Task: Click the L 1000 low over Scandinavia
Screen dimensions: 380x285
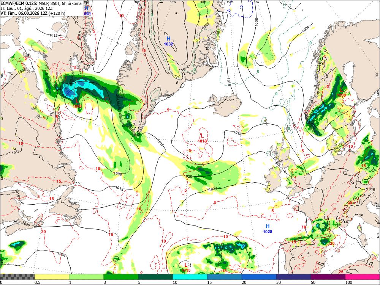Action: click(x=341, y=92)
